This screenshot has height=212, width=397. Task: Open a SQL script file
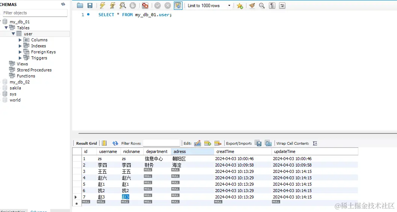80,6
